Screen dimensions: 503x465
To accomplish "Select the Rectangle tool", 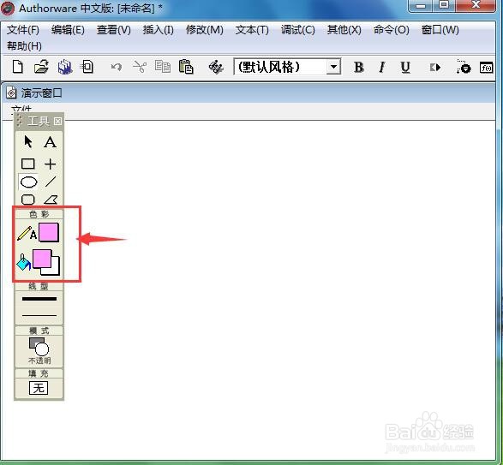I will [28, 164].
